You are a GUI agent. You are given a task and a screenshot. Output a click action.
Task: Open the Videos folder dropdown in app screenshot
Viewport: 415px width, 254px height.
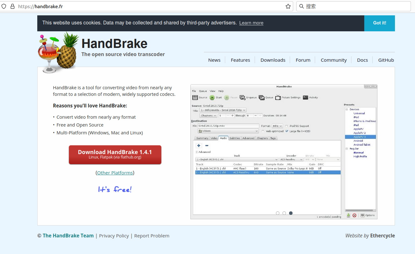coord(228,131)
